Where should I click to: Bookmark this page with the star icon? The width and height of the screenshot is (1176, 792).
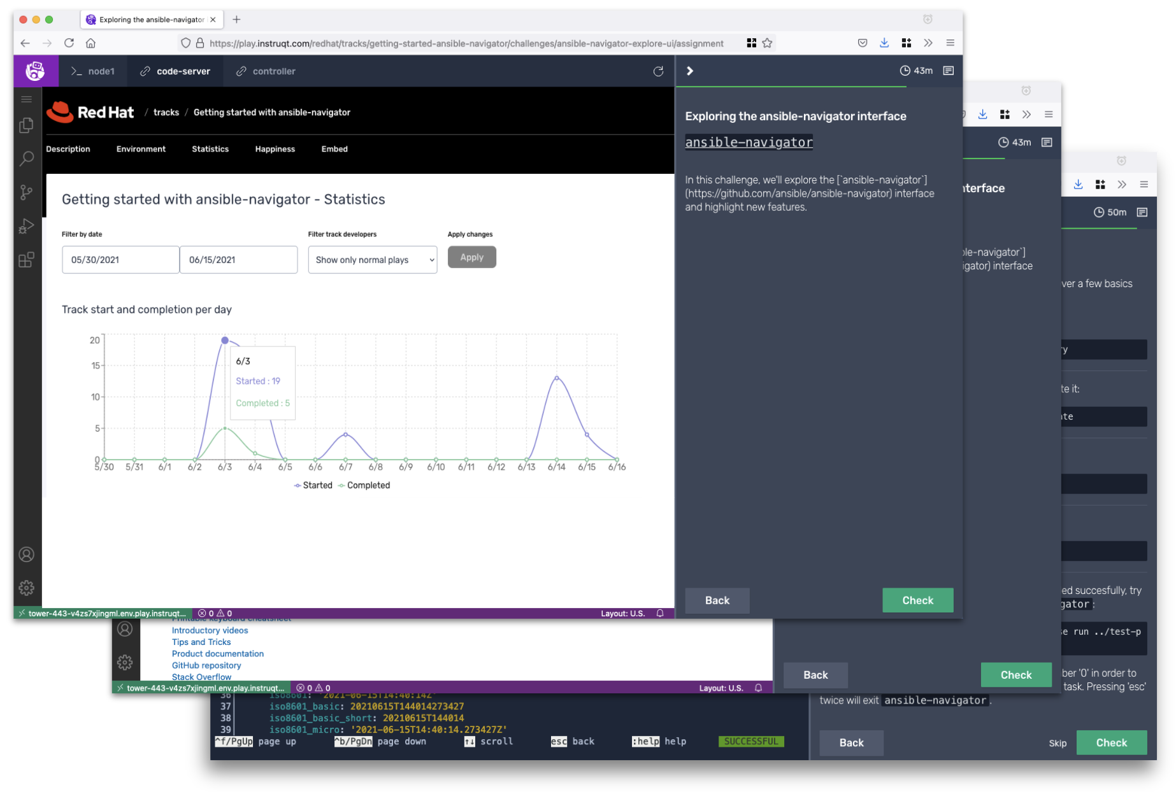[x=768, y=43]
